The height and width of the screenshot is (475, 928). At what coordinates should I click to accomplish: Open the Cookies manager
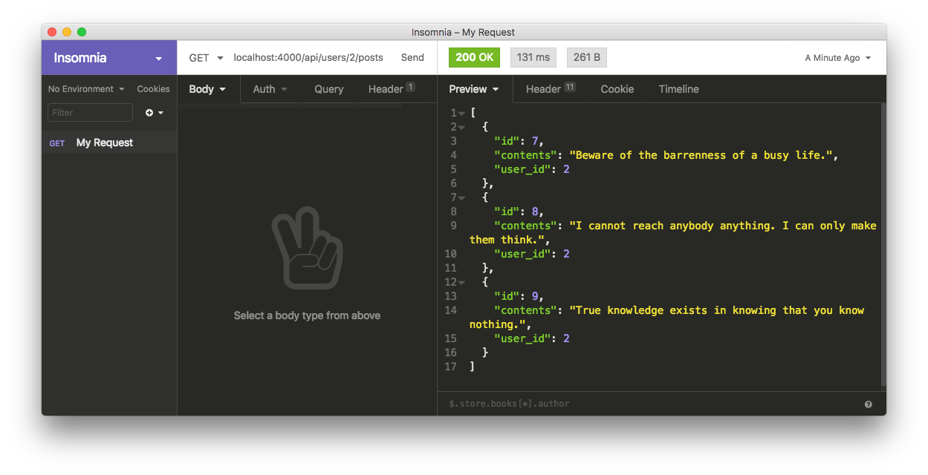click(x=153, y=89)
